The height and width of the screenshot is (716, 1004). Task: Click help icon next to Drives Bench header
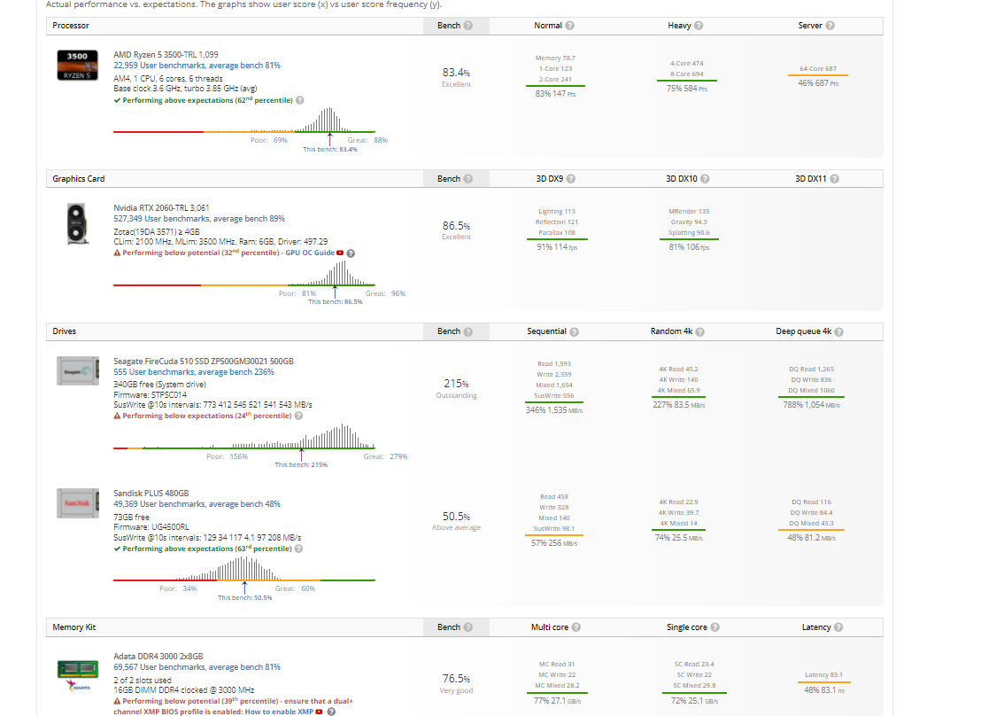(468, 331)
